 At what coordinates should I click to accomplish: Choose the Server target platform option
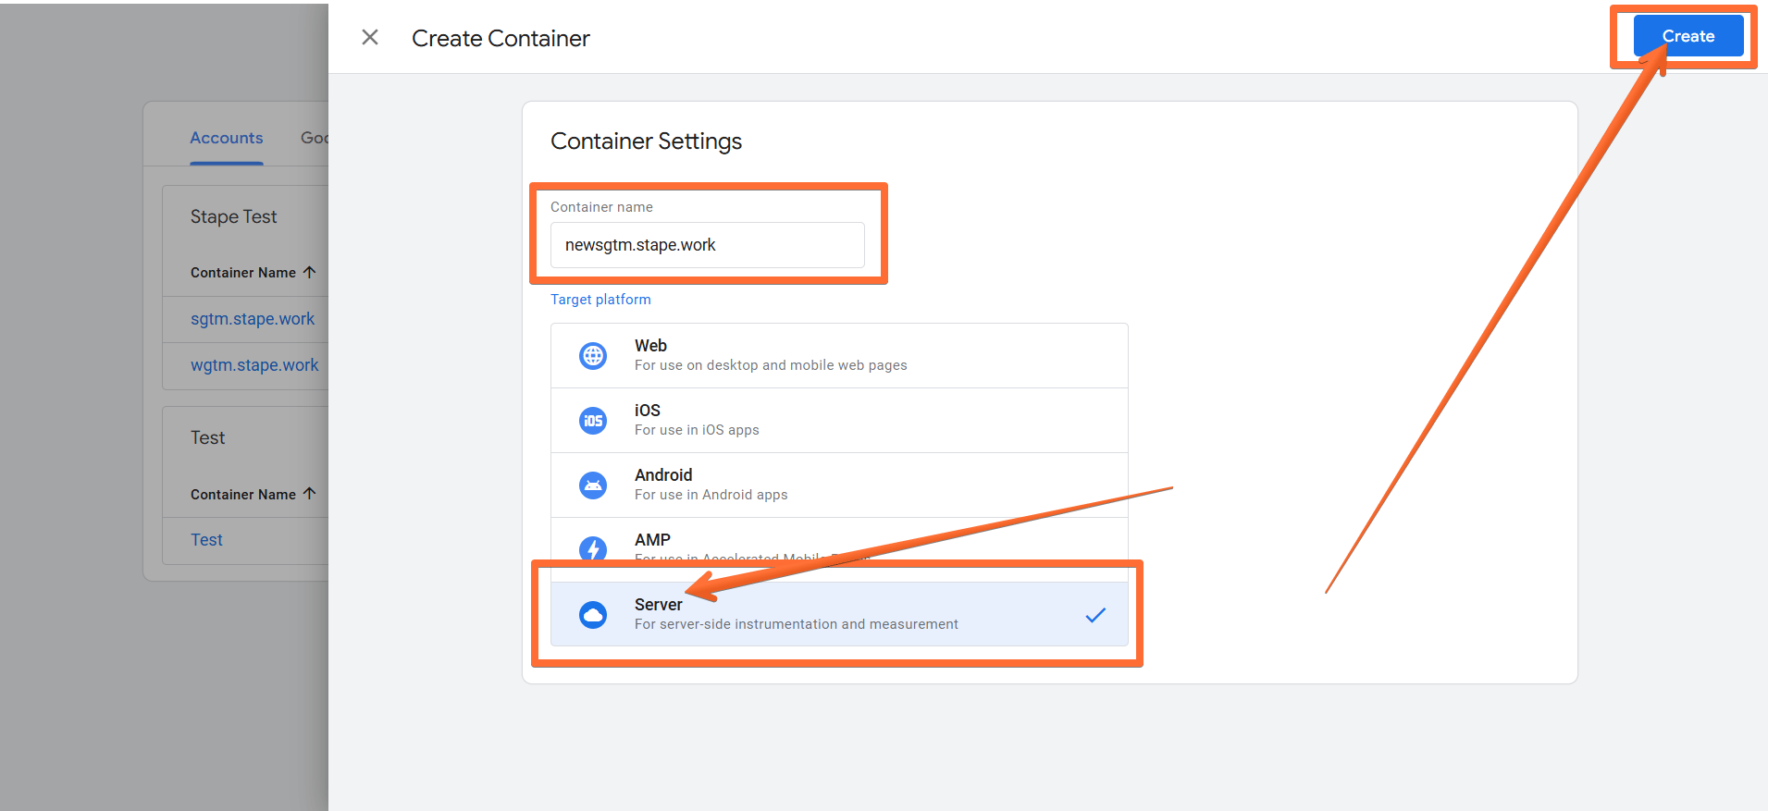[x=839, y=614]
